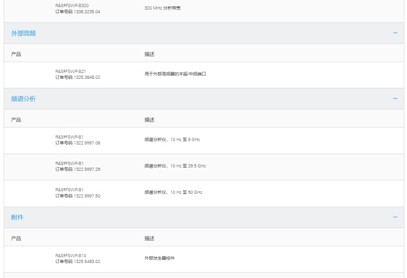
Task: Collapse the 外部混频 section via minus icon
Action: coord(395,33)
